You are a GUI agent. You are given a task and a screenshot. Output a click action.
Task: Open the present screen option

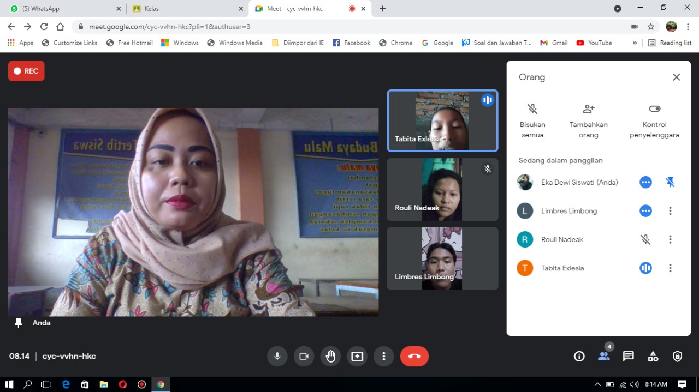pyautogui.click(x=357, y=356)
